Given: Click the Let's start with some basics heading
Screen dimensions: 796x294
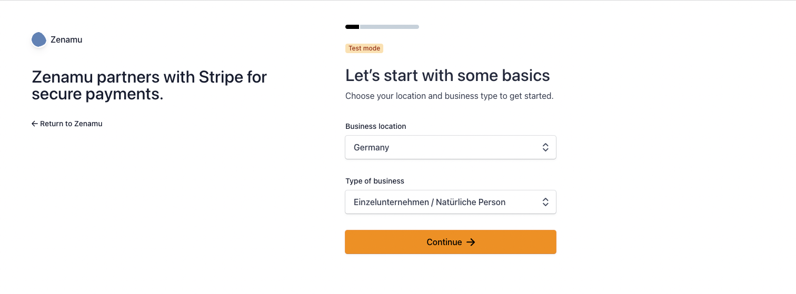Looking at the screenshot, I should [447, 75].
